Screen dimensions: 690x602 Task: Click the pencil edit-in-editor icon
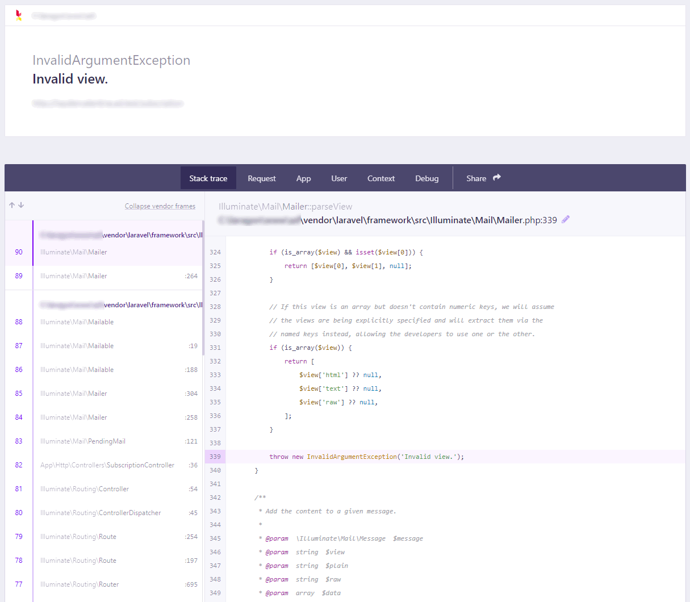click(x=566, y=220)
